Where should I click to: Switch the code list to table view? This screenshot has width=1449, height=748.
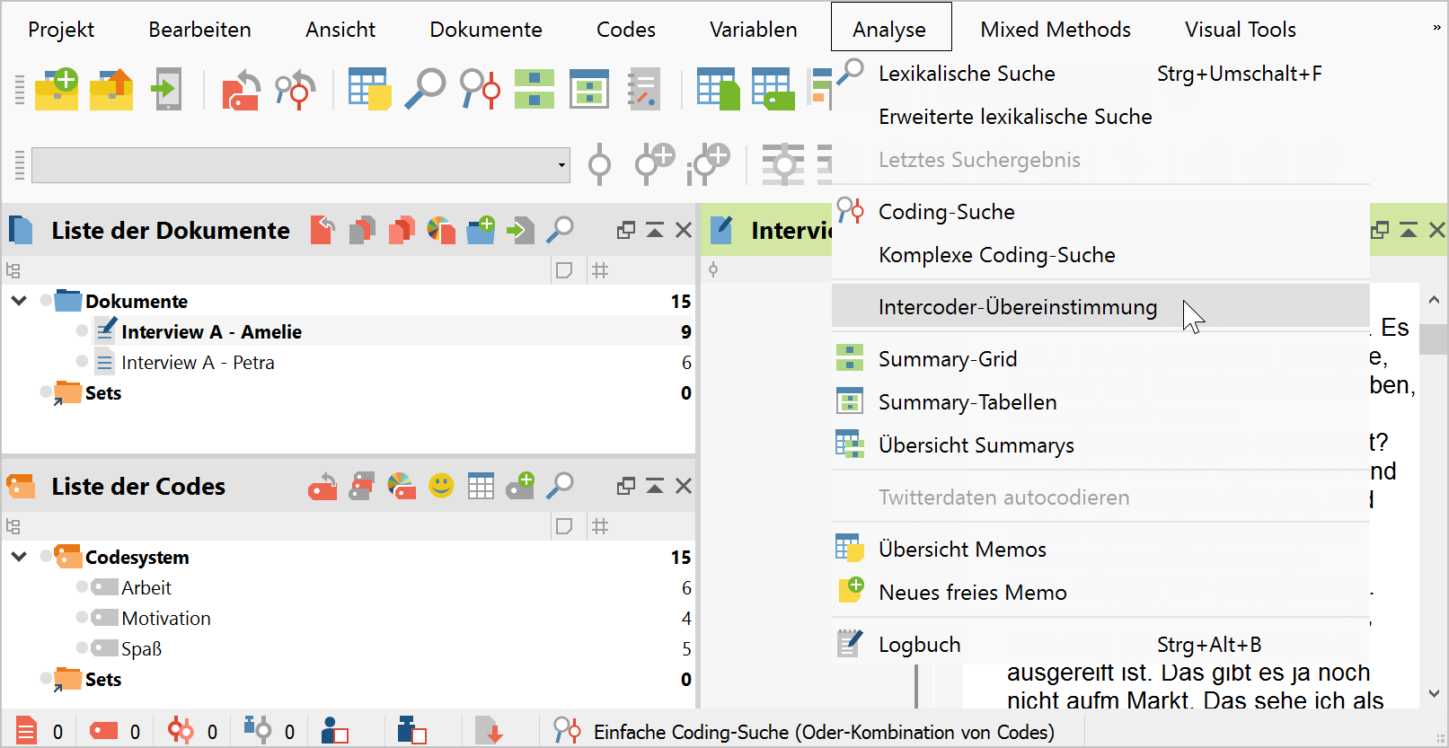481,487
